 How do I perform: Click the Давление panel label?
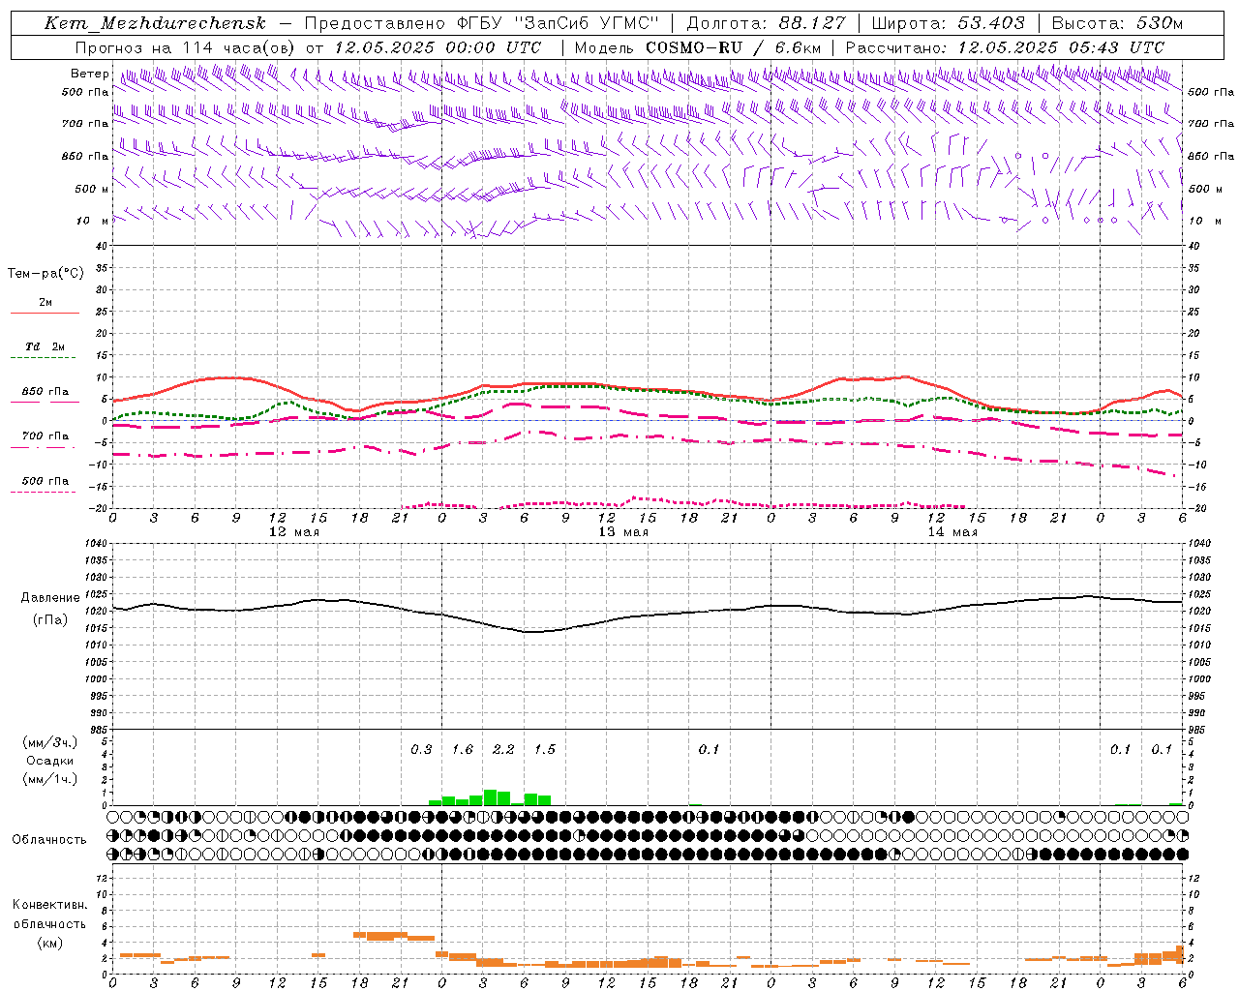pyautogui.click(x=50, y=598)
